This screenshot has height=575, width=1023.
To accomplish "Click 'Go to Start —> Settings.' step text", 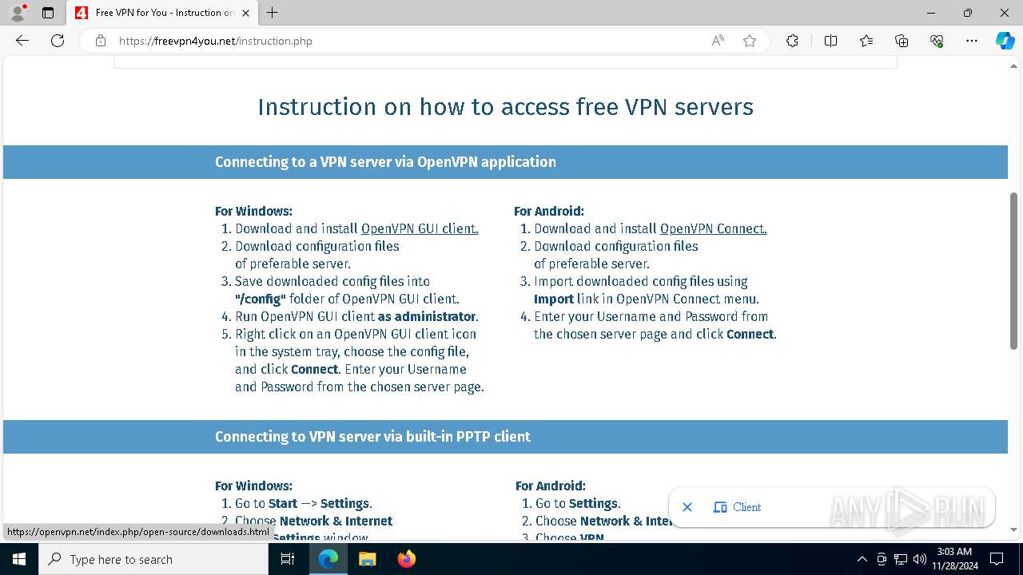I will [304, 503].
